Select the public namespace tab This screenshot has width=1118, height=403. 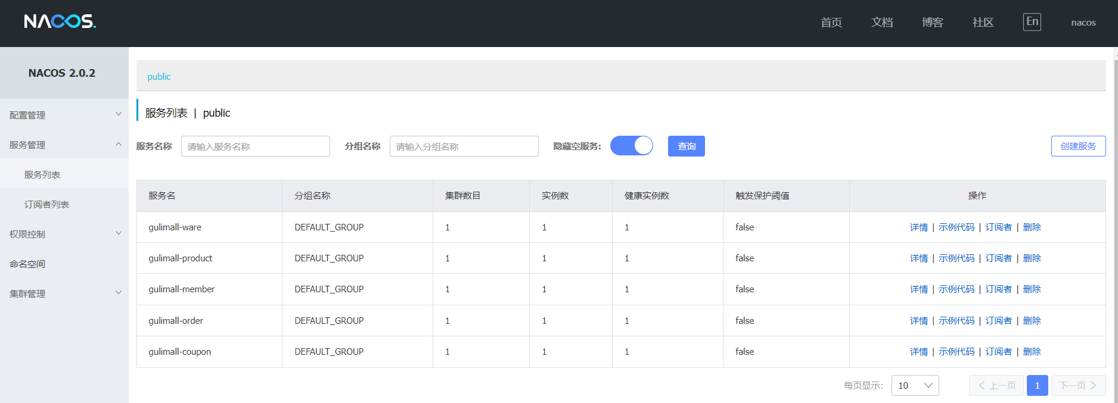pyautogui.click(x=159, y=77)
